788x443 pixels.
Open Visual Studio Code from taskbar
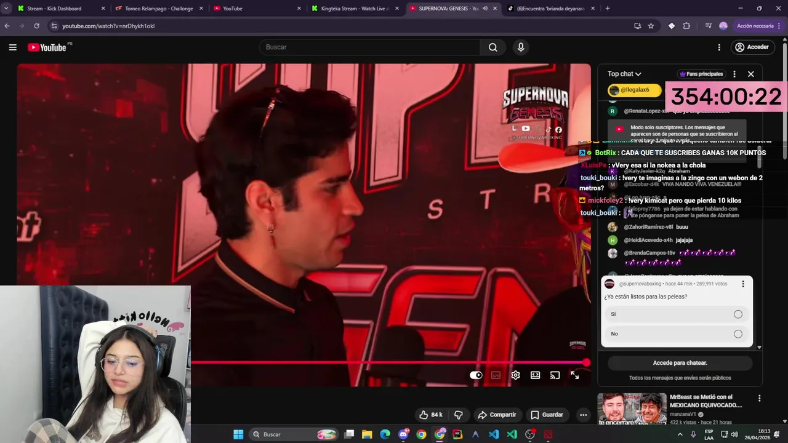[494, 434]
